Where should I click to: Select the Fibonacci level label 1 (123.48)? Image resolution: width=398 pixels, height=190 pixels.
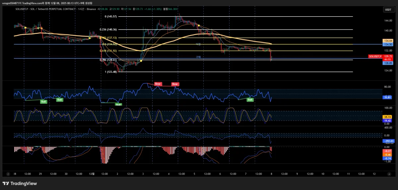(110, 72)
